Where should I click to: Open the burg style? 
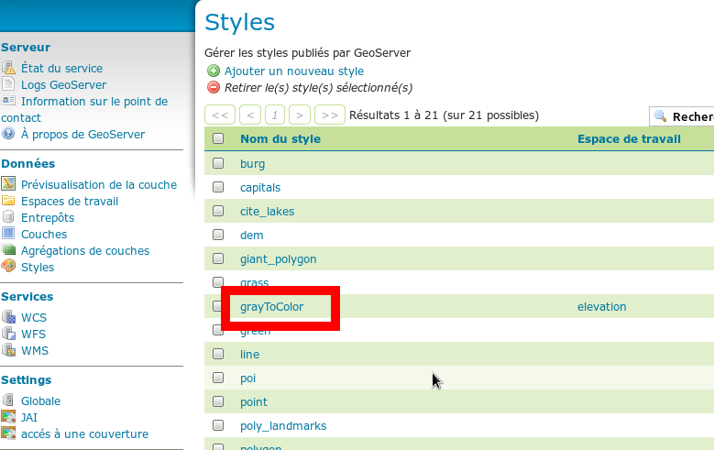[252, 164]
